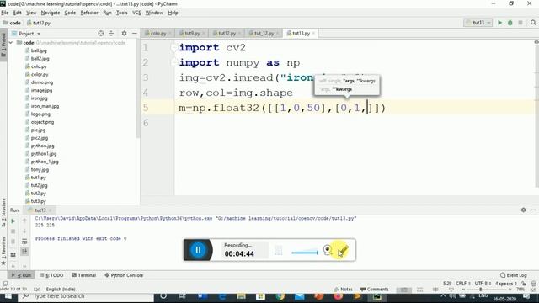Image resolution: width=539 pixels, height=303 pixels.
Task: Open Search Everywhere magnifier icon
Action: click(533, 23)
